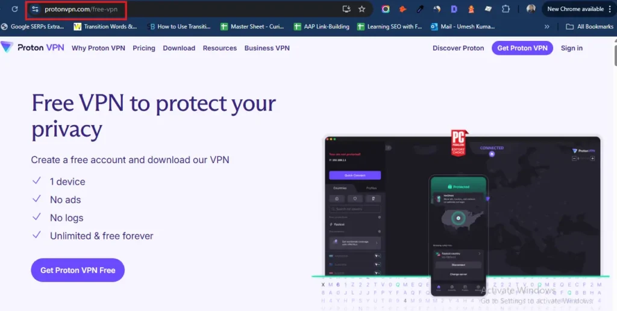Click 'Unlimited & free forever' text
The image size is (617, 311).
coord(101,236)
